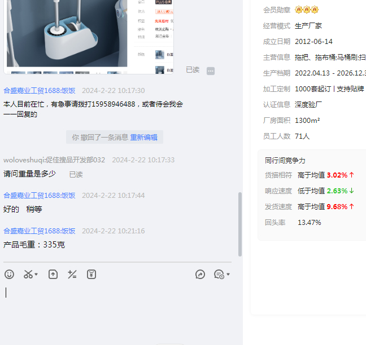Click the 生产档期 date range value
The image size is (366, 345).
pyautogui.click(x=330, y=73)
